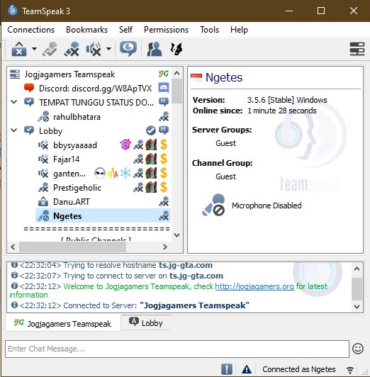
Task: Click the dollar sign badge on bbysyaaaad row
Action: click(x=164, y=145)
